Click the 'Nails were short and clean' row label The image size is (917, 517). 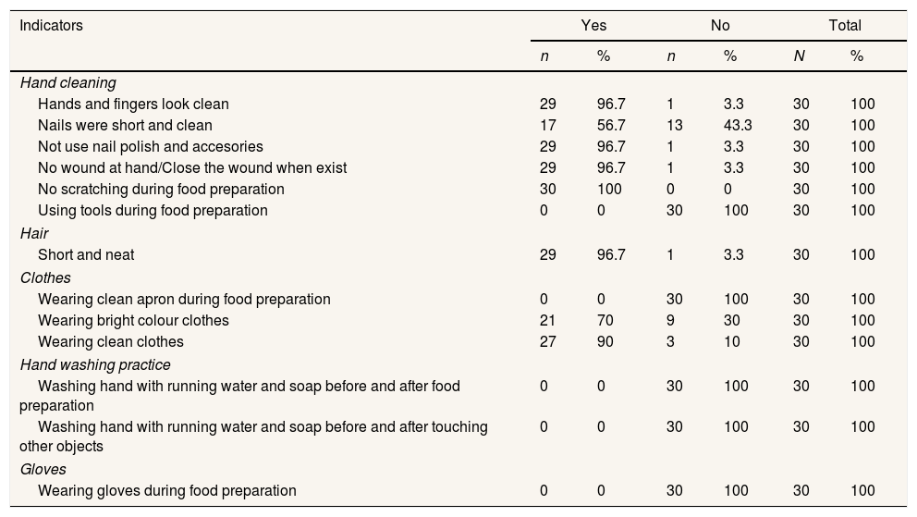pyautogui.click(x=125, y=126)
